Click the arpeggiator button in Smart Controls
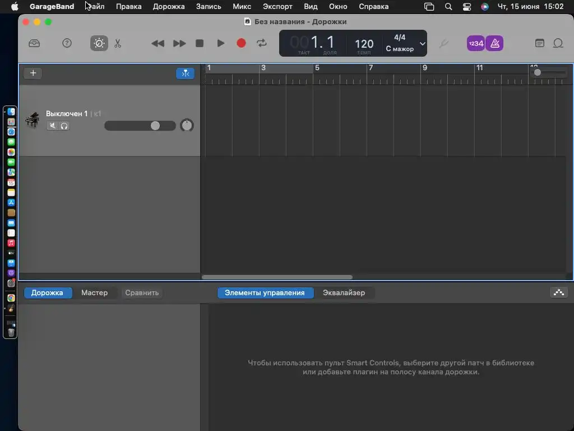574x431 pixels. (x=559, y=292)
